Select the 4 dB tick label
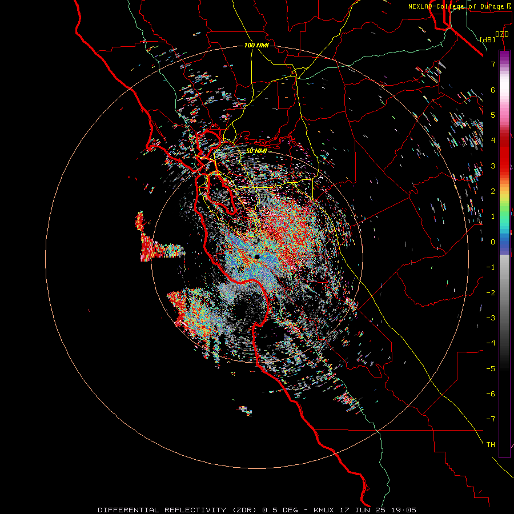 coord(493,140)
